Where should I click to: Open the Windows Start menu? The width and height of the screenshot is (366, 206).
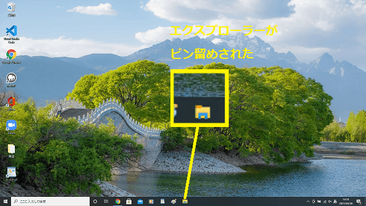pyautogui.click(x=5, y=201)
